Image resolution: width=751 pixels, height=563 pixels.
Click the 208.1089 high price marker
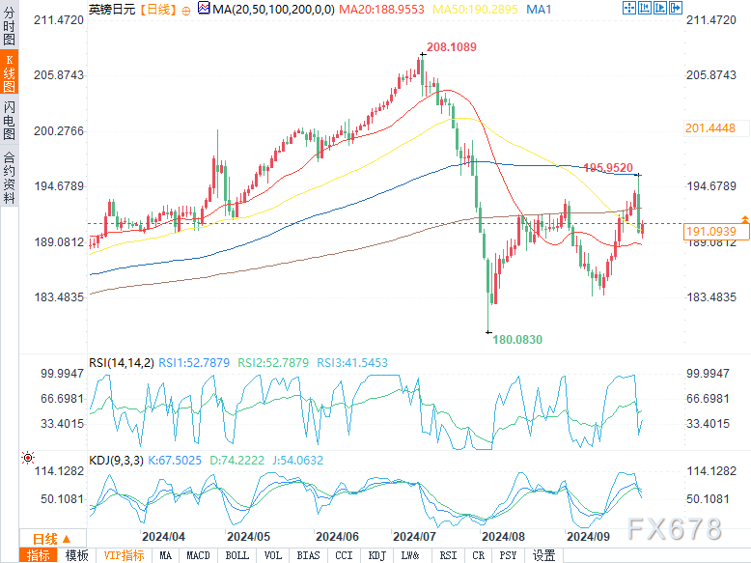click(x=452, y=47)
